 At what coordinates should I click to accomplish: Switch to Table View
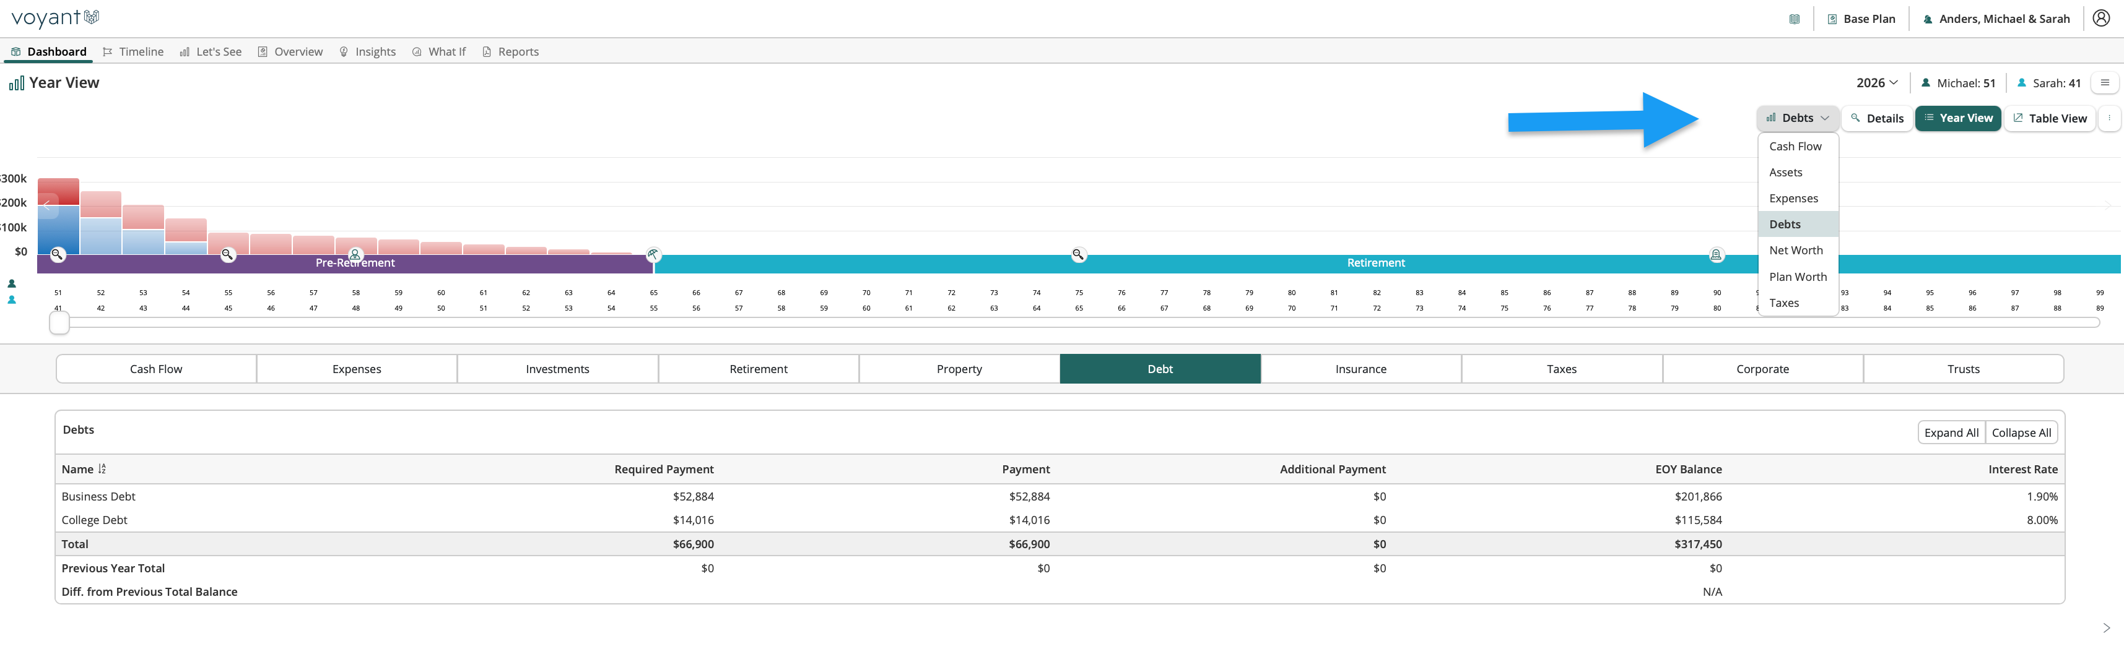pos(2050,118)
